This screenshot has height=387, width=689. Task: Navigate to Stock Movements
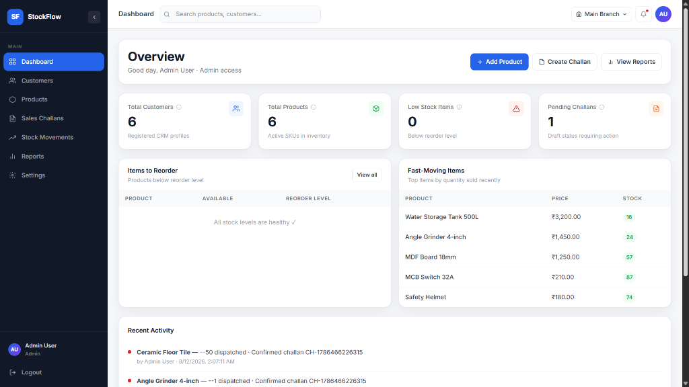(x=54, y=137)
